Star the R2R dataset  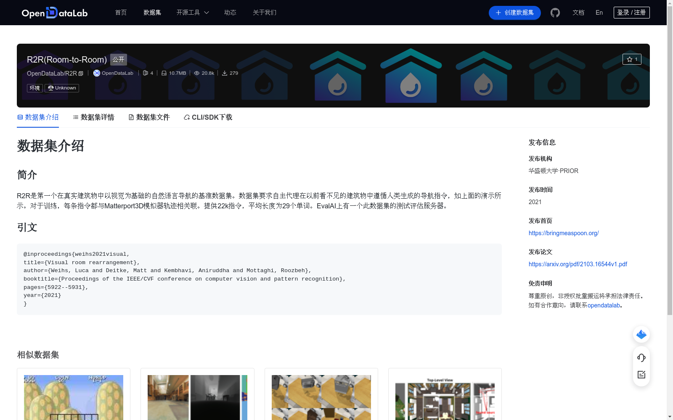point(632,59)
